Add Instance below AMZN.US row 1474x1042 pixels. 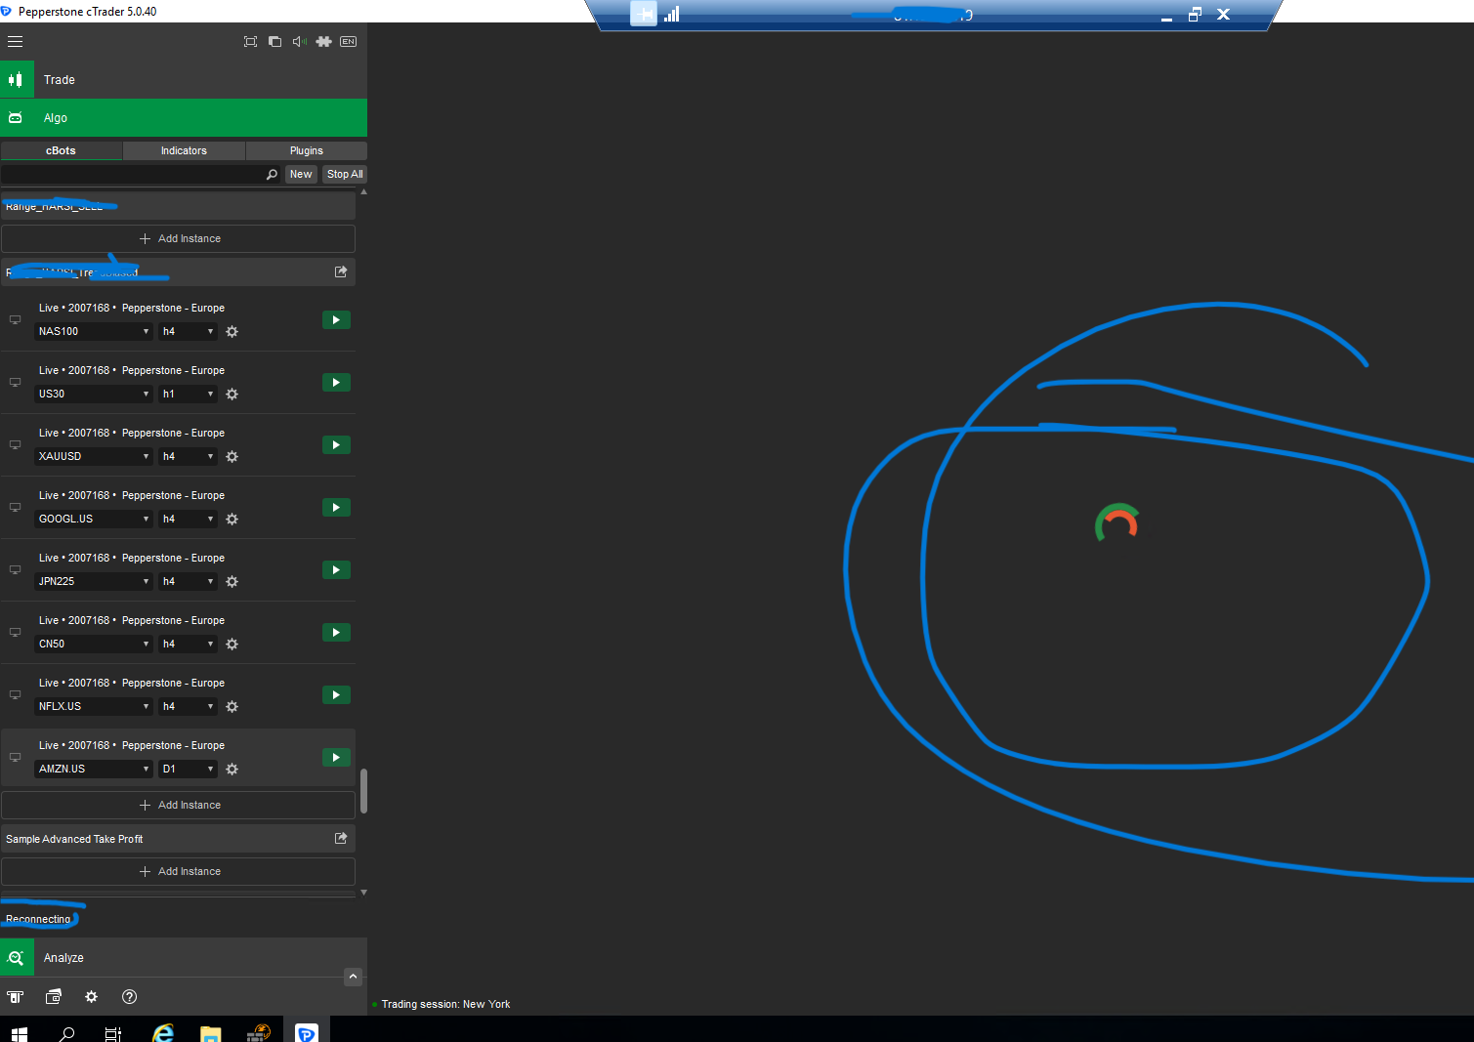[x=179, y=805]
